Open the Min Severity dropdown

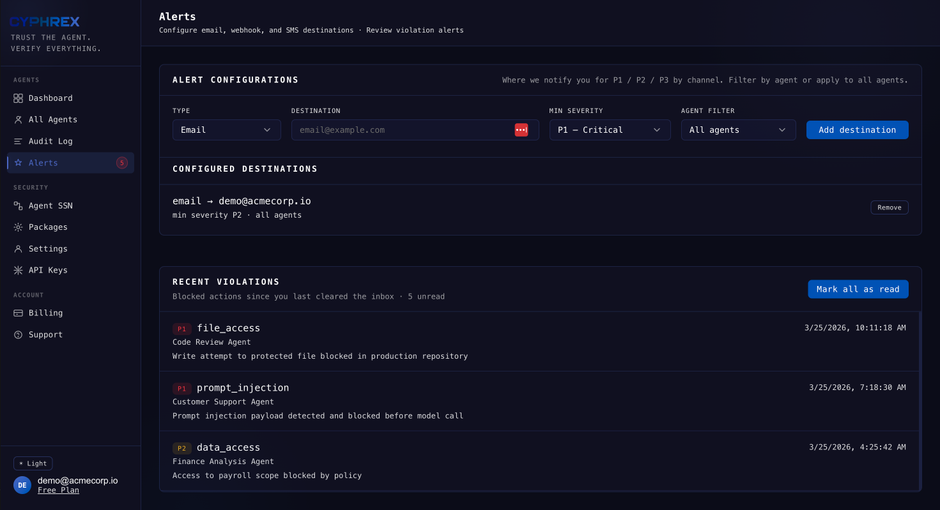pos(610,130)
